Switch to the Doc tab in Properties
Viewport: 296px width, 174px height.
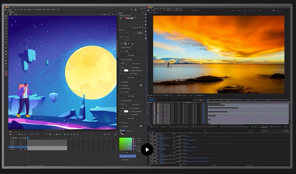tap(140, 33)
